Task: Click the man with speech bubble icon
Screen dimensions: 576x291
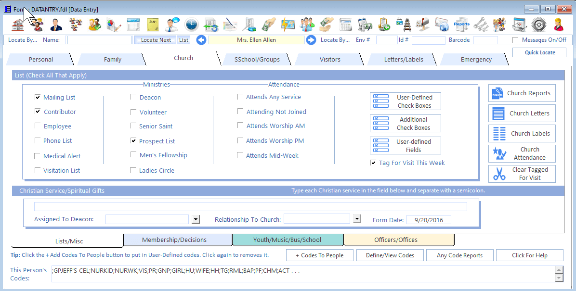Action: point(172,25)
